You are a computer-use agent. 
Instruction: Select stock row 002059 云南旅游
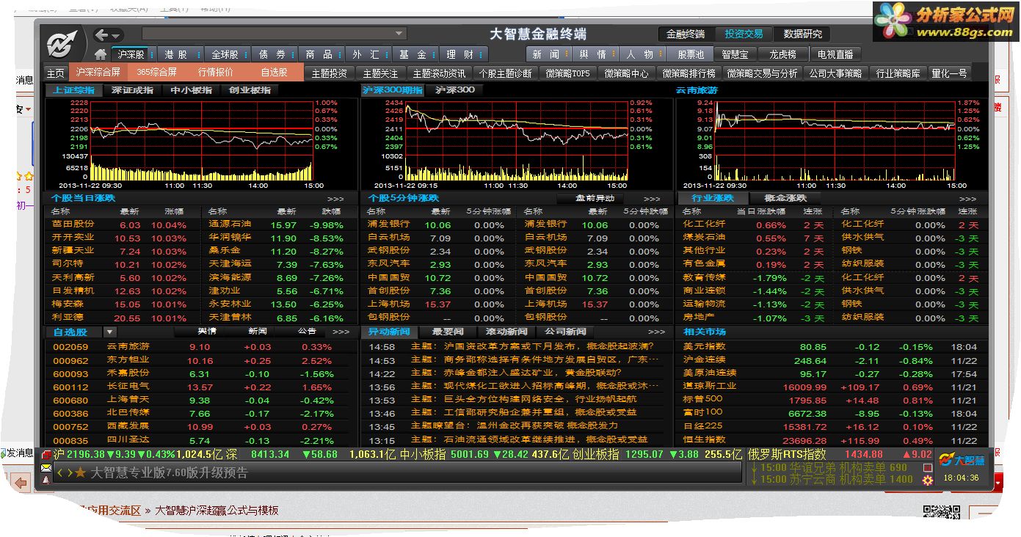(202, 347)
